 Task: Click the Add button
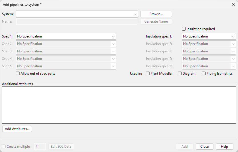coord(185,147)
